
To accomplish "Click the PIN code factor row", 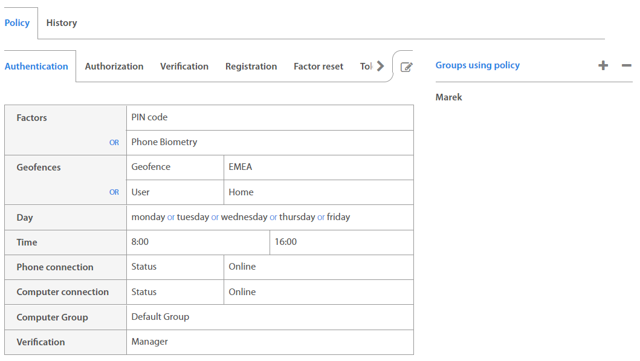I will click(270, 117).
